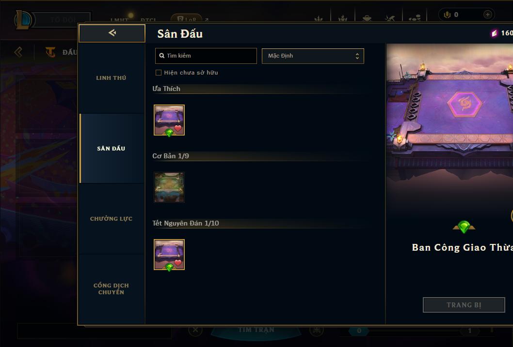Click the TFT logo icon next to ĐẤU
This screenshot has height=347, width=513.
click(50, 52)
